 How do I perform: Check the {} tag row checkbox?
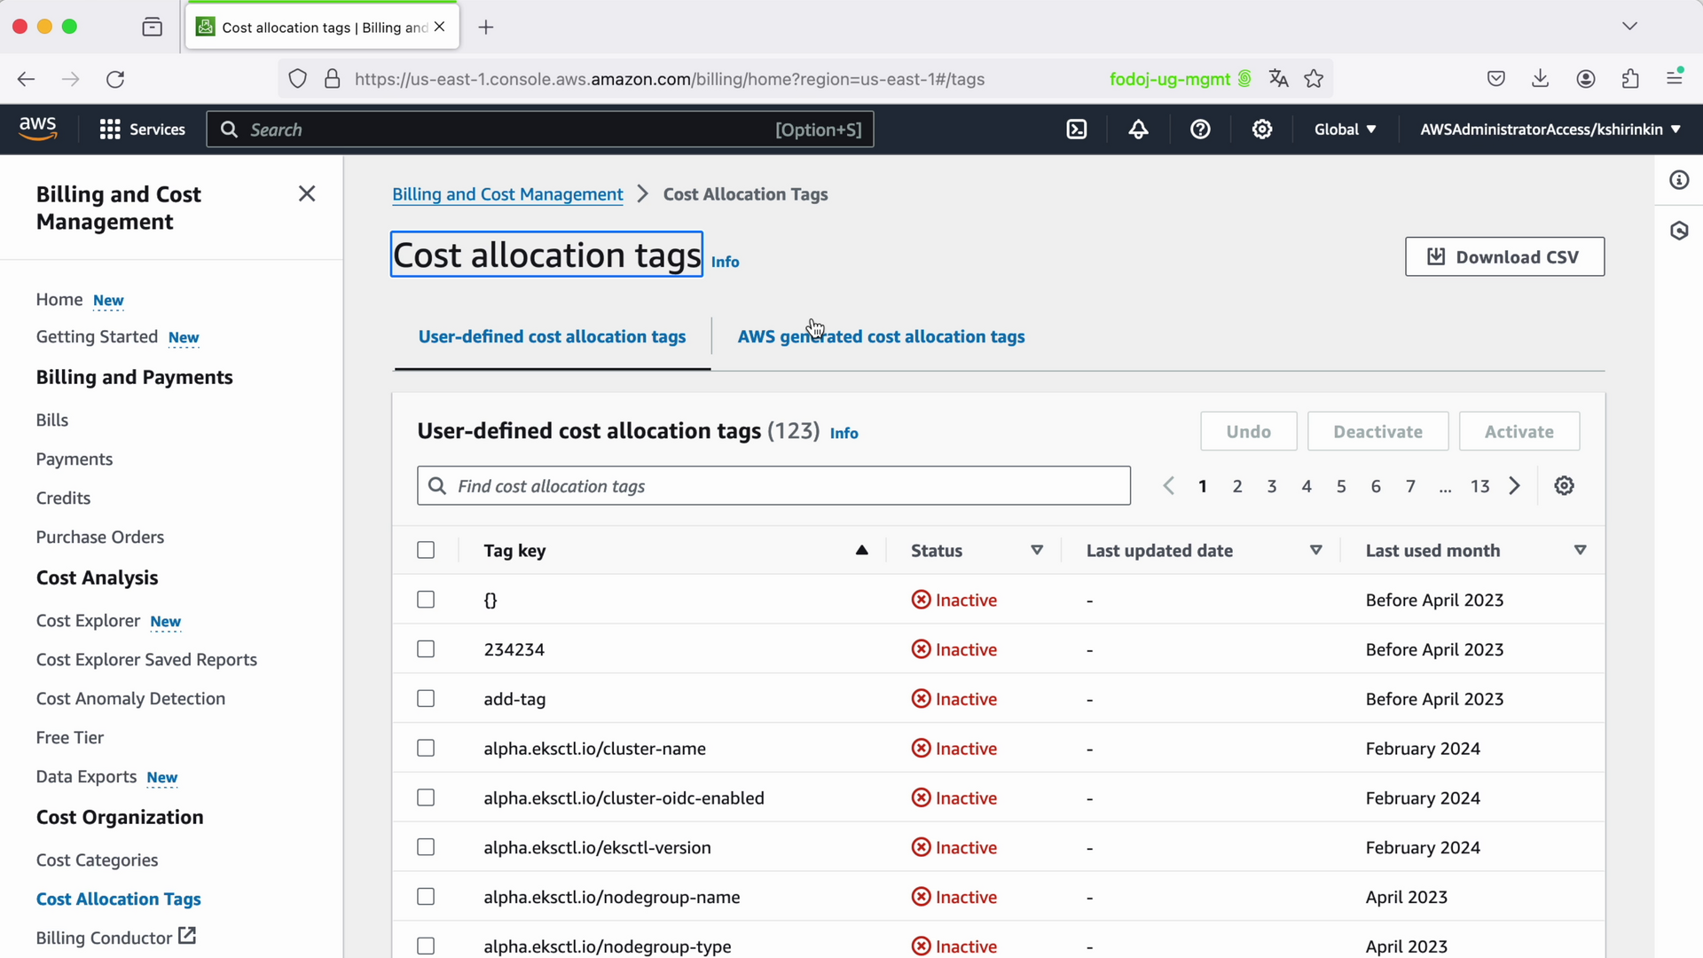point(426,600)
